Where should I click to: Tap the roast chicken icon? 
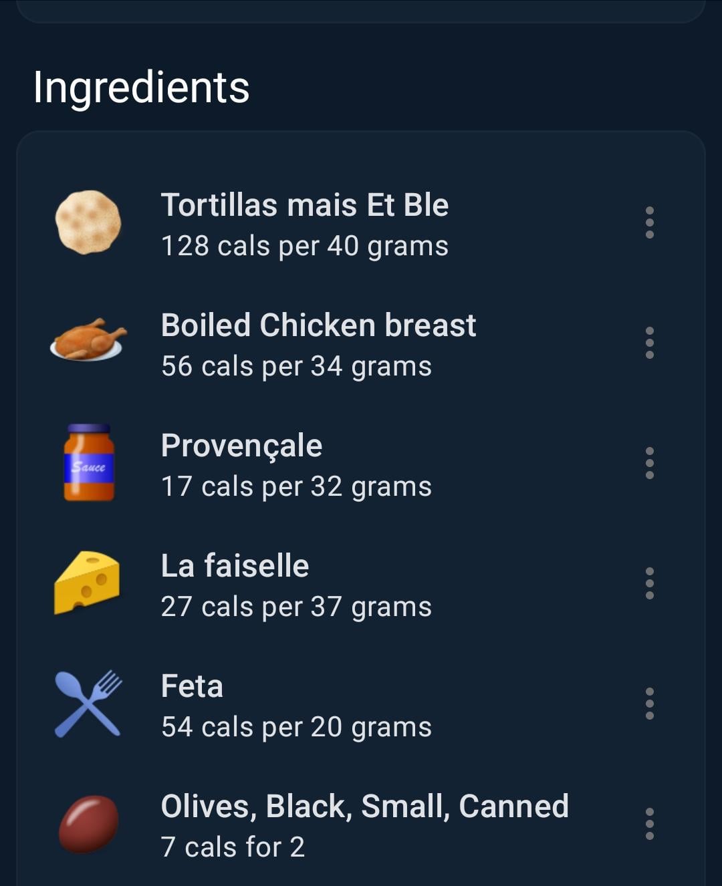pyautogui.click(x=88, y=340)
